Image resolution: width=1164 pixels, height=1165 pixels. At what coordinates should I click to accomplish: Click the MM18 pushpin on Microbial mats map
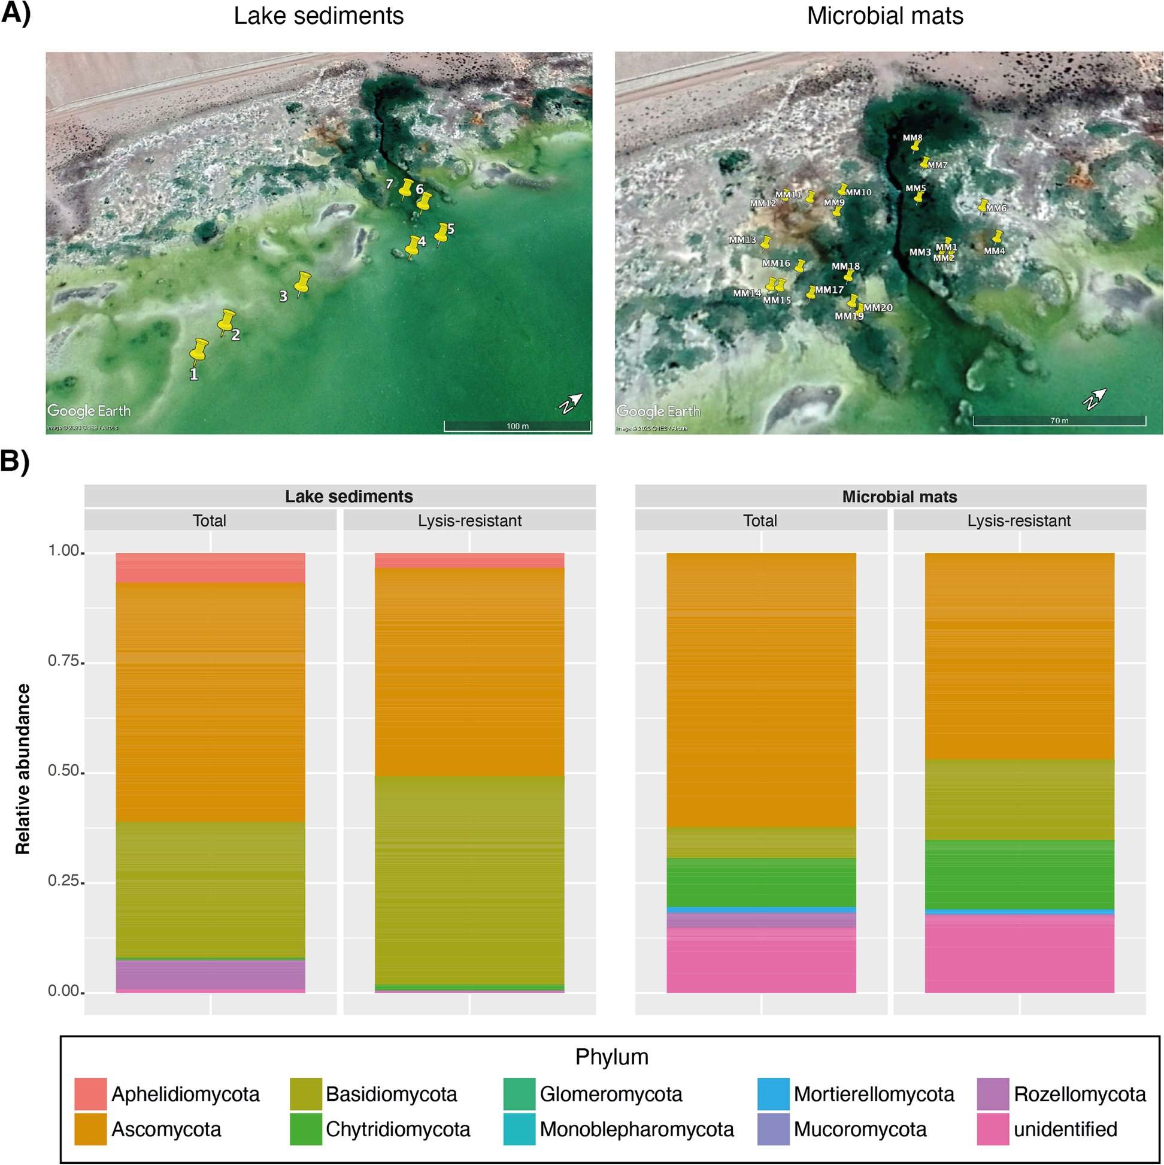[x=848, y=276]
